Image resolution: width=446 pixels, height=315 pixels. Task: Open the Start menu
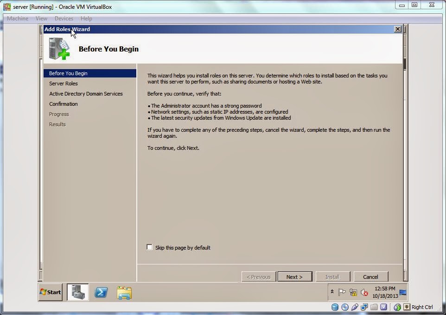(51, 292)
